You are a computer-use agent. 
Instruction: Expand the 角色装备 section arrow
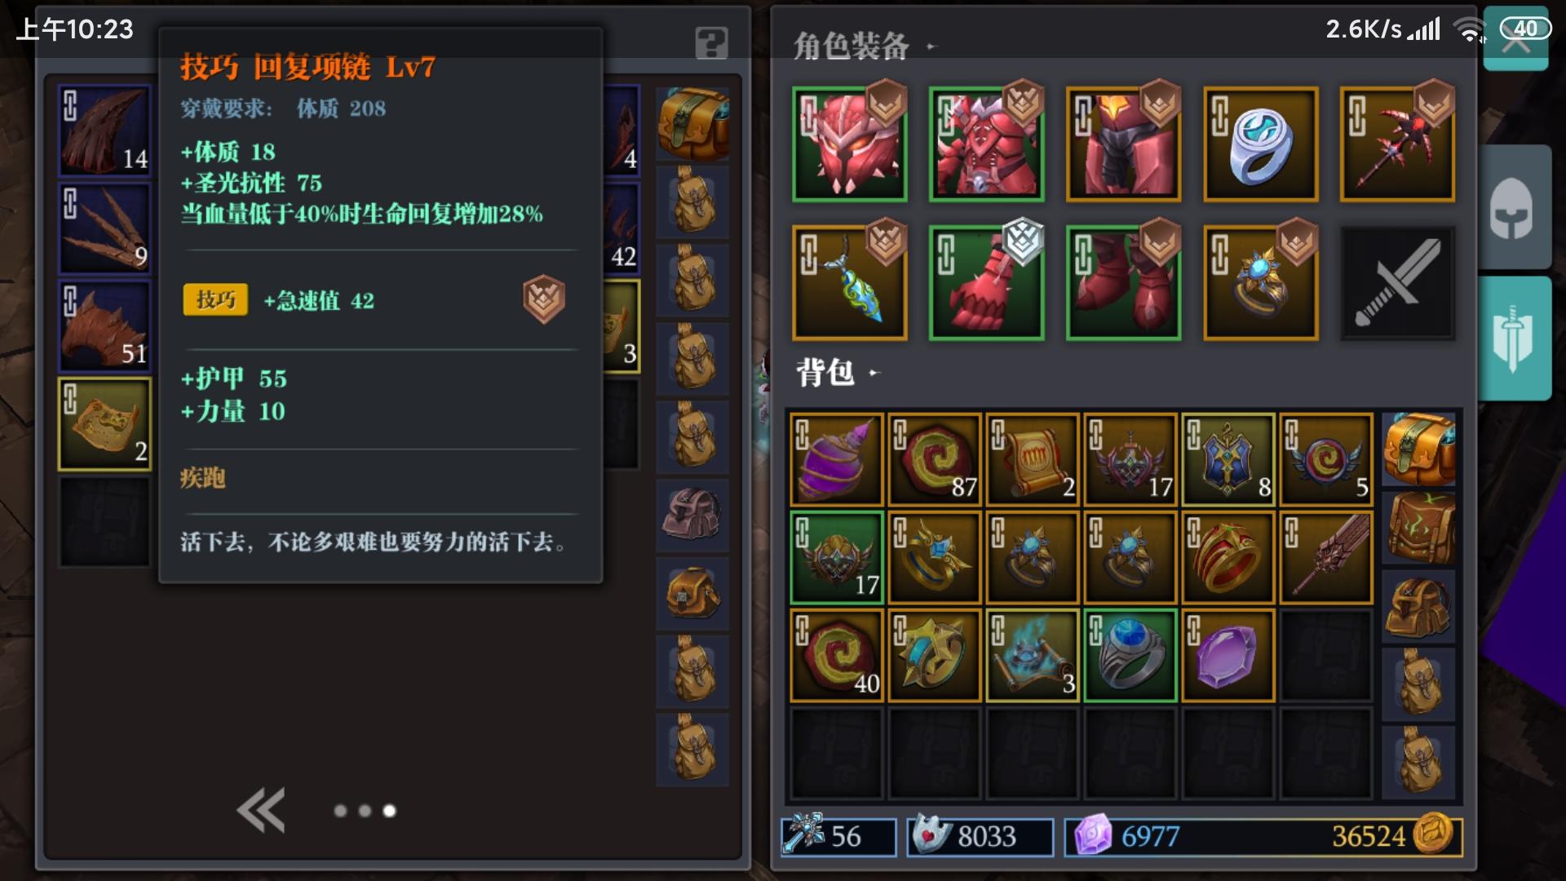[931, 46]
